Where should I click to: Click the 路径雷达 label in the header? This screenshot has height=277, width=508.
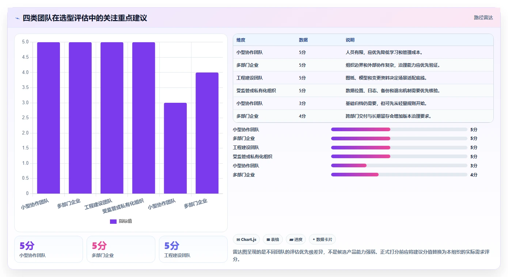484,17
